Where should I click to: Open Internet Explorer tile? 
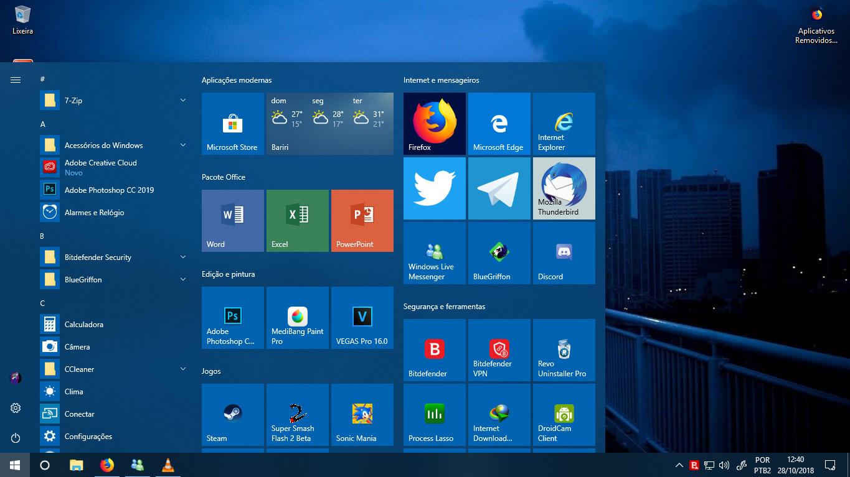564,124
